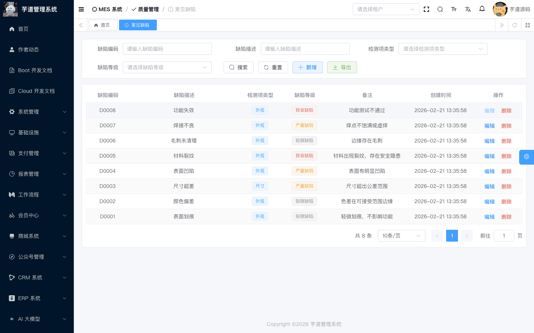
Task: Click the 缺陷编码 input field
Action: coord(167,48)
